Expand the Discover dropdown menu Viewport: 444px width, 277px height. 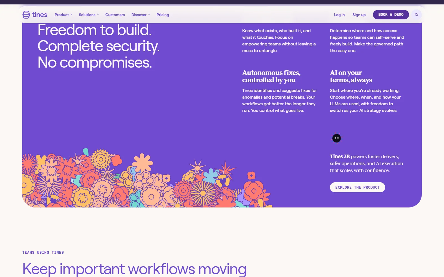coord(141,15)
